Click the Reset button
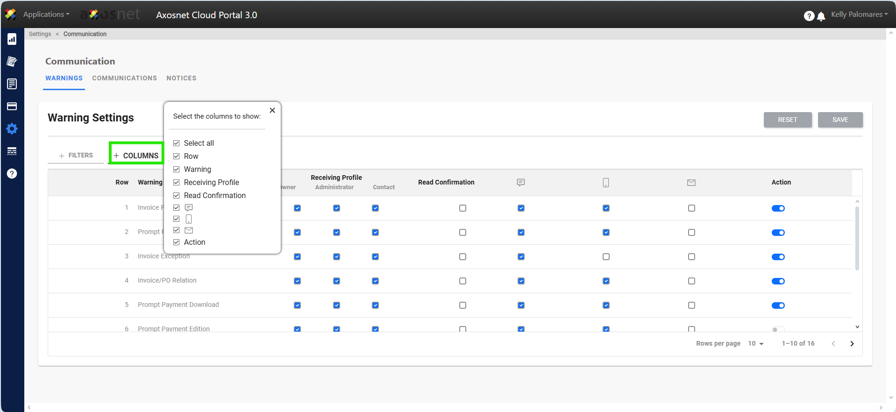This screenshot has height=412, width=896. [787, 120]
